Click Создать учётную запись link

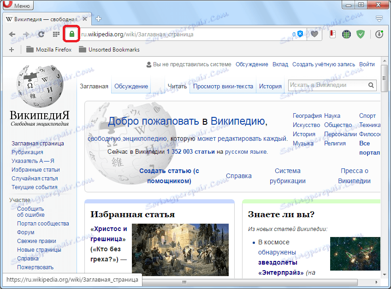pos(324,64)
